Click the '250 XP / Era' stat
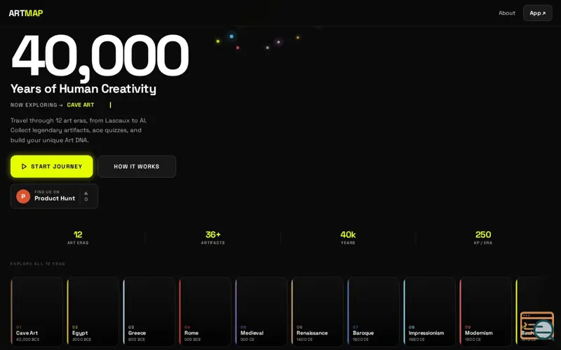Screen dimensions: 561x350 pos(483,237)
